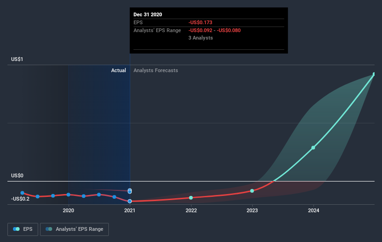Click the -US$0.2 y-axis label

(20, 199)
